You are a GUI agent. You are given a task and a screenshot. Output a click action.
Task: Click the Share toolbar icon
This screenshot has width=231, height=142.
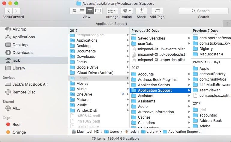pyautogui.click(x=141, y=11)
